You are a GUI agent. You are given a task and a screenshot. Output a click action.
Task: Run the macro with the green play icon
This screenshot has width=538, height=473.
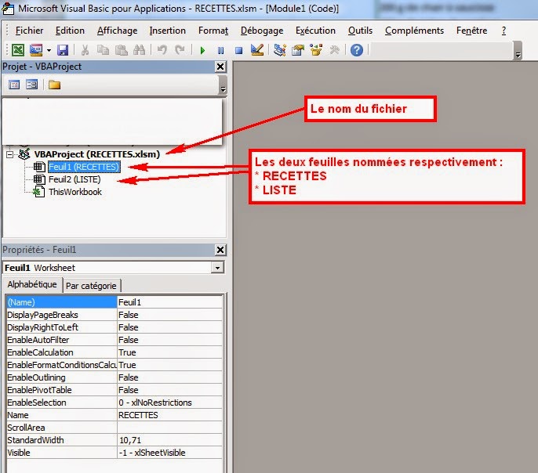pyautogui.click(x=202, y=50)
